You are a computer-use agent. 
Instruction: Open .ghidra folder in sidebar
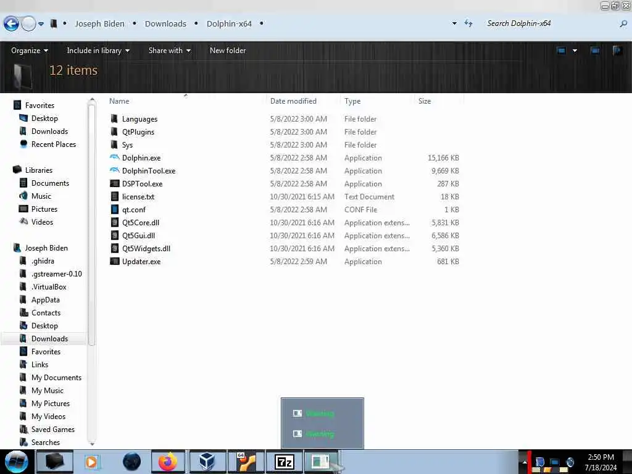tap(43, 261)
